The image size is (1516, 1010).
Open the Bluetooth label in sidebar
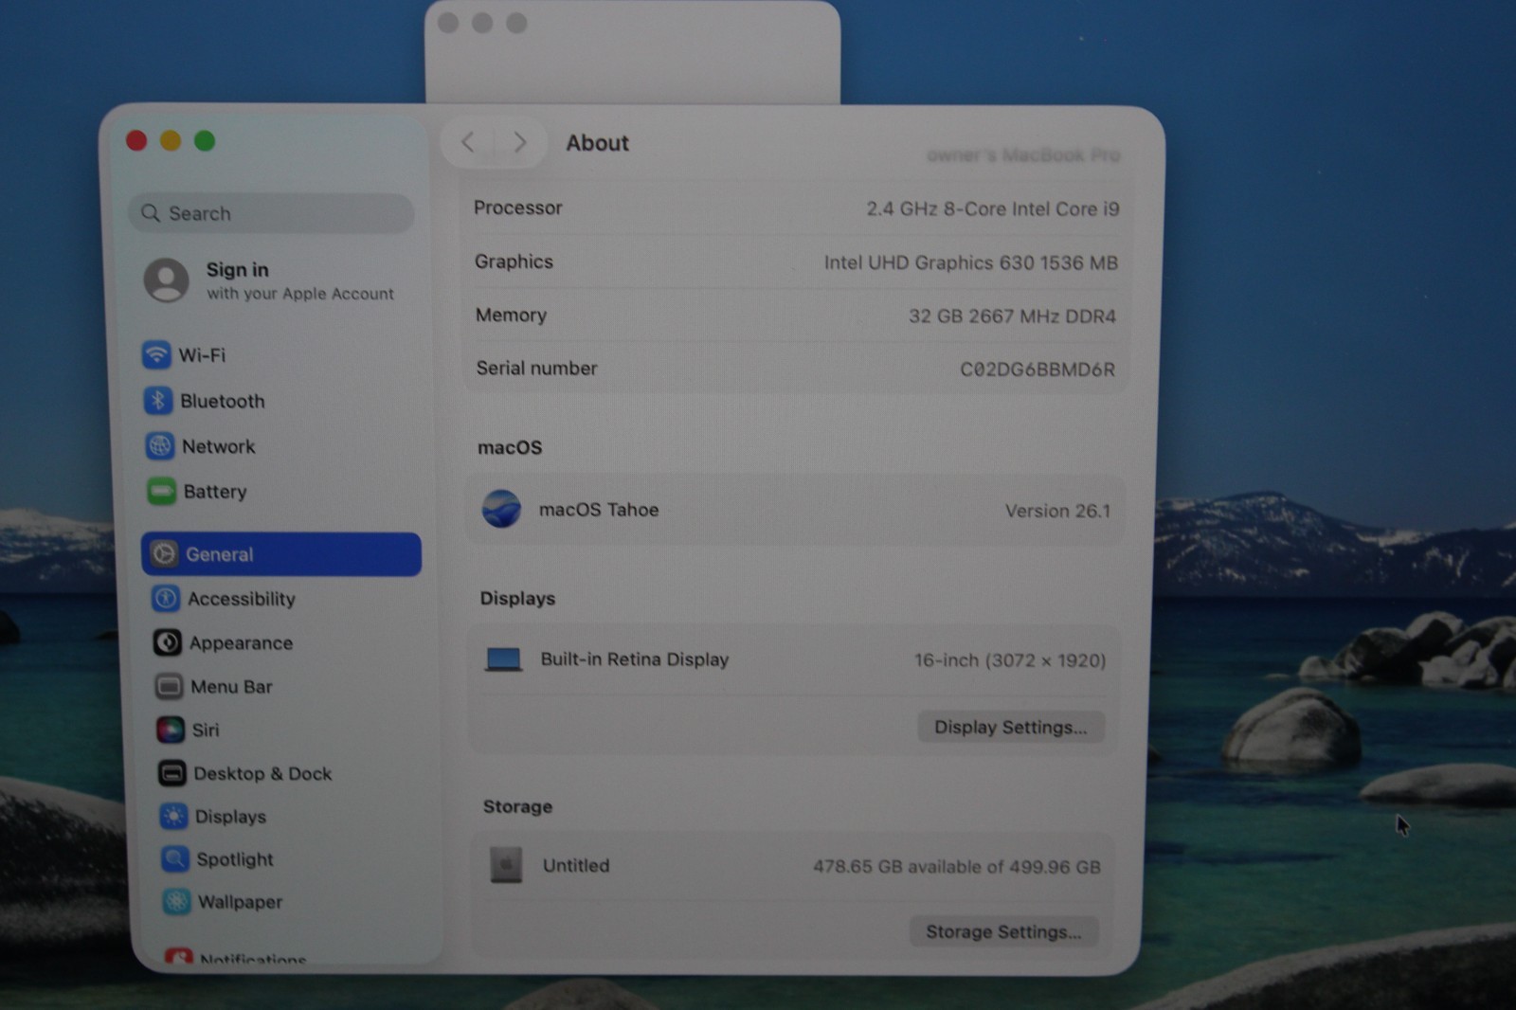point(223,401)
